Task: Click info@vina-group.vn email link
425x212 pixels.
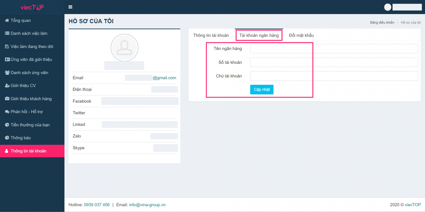Action: [147, 205]
